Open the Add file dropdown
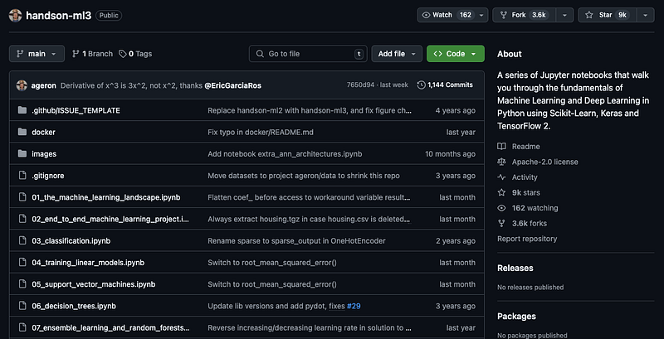Image resolution: width=664 pixels, height=339 pixels. point(397,54)
